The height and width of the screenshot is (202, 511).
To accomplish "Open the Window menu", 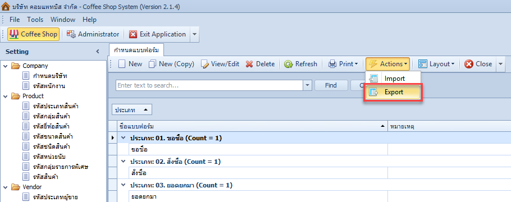I will (x=63, y=20).
